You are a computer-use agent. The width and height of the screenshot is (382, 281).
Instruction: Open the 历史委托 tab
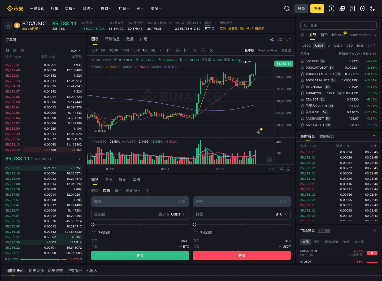[36, 271]
